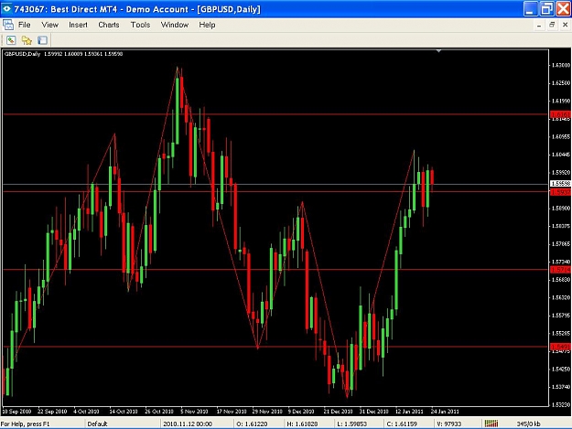The image size is (572, 429).
Task: Click the 4 Oct 2010 time axis label
Action: pyautogui.click(x=86, y=411)
